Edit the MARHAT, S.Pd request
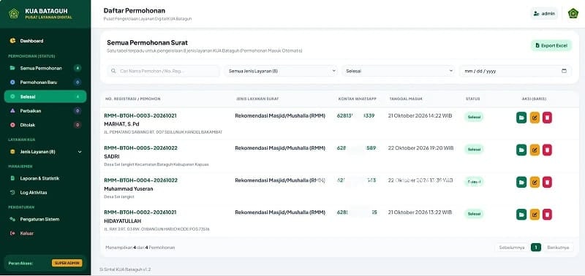 [x=535, y=118]
